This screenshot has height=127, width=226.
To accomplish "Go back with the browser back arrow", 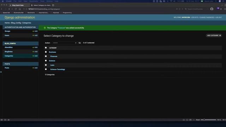I will pyautogui.click(x=2, y=9).
